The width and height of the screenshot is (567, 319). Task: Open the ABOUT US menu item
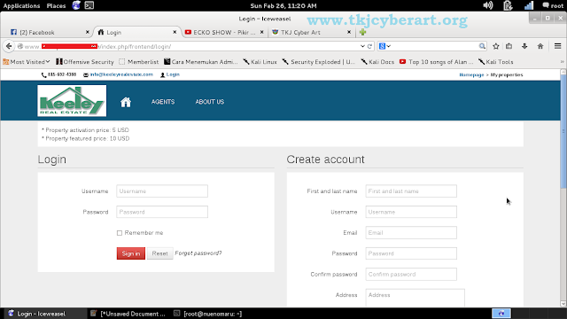coord(210,102)
